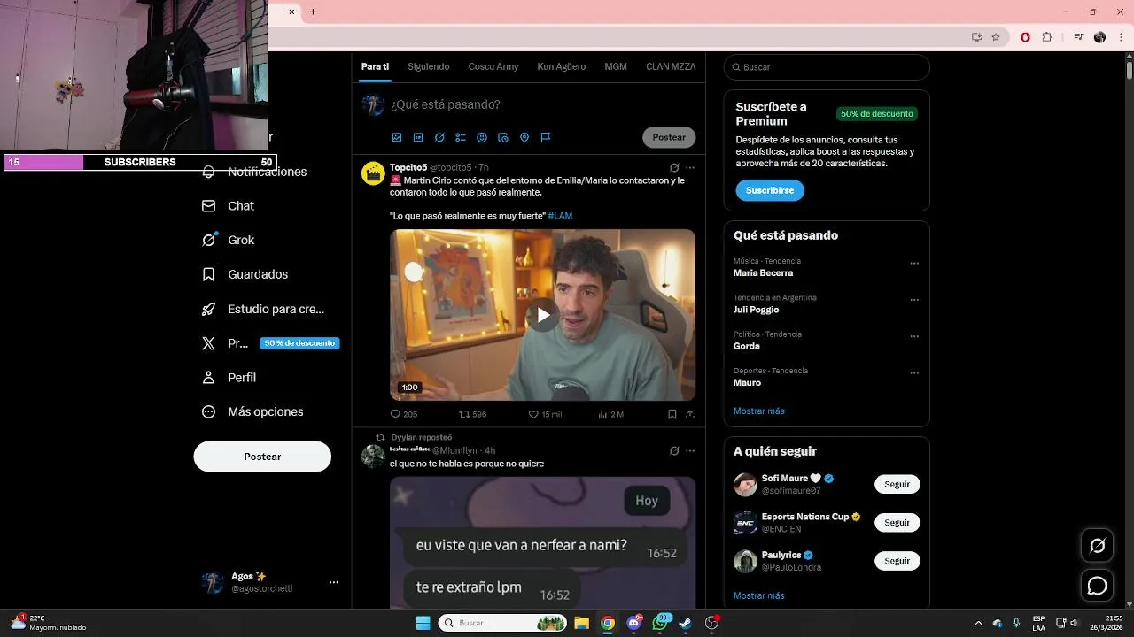This screenshot has height=637, width=1134.
Task: Open Grok assist in the post composer
Action: tap(439, 137)
